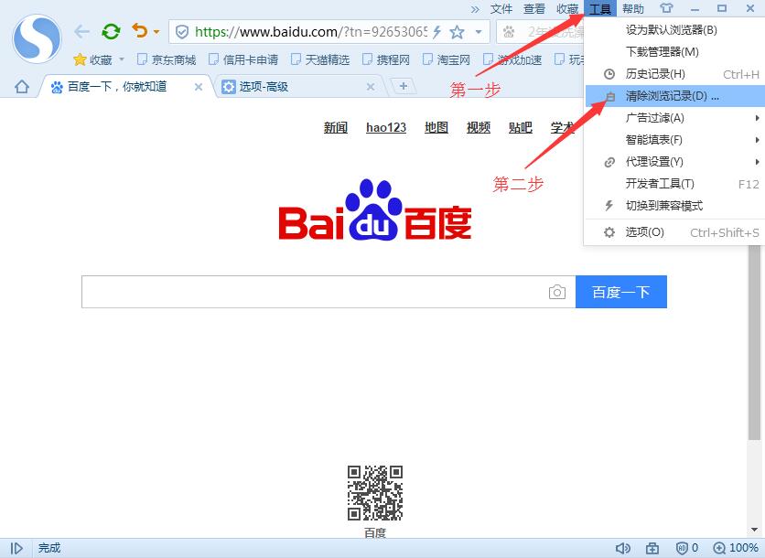Click the toolbox icon in the status bar
The height and width of the screenshot is (558, 765).
pyautogui.click(x=652, y=548)
